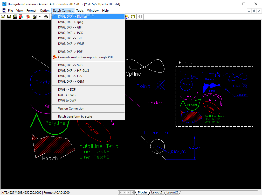The height and width of the screenshot is (195, 262).
Task: Switch to the Model tab
Action: [x=142, y=192]
